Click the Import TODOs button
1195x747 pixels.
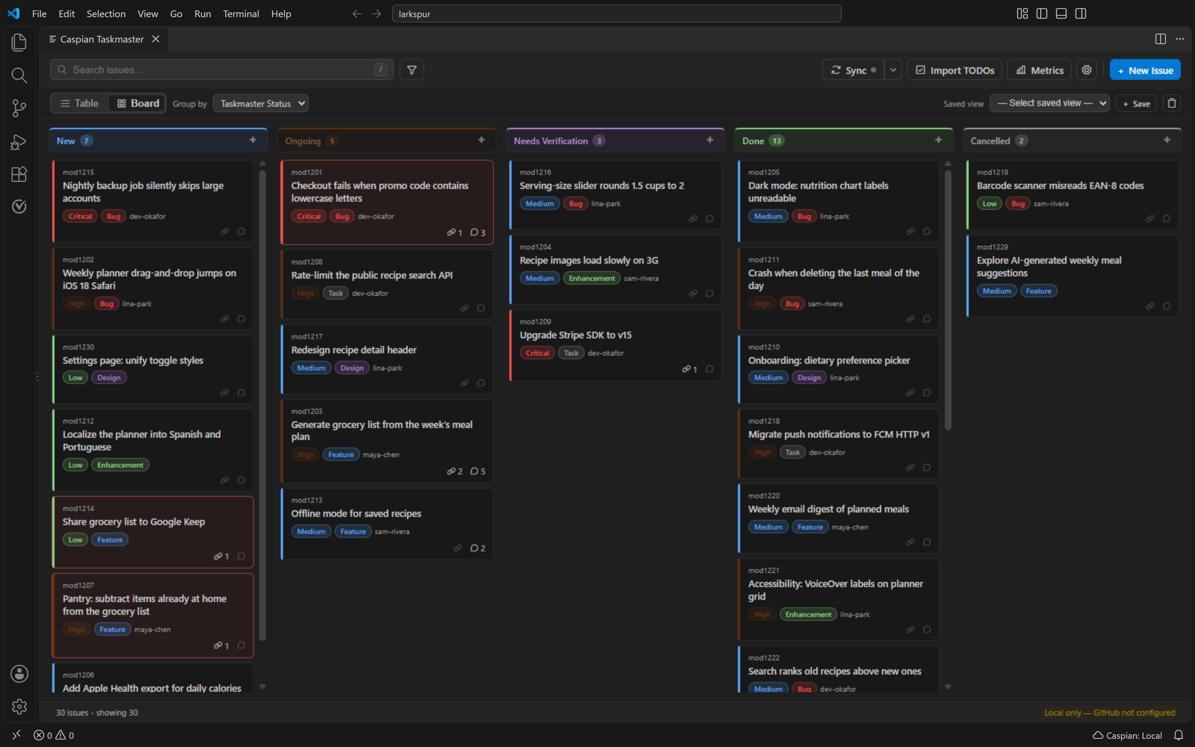pos(955,70)
